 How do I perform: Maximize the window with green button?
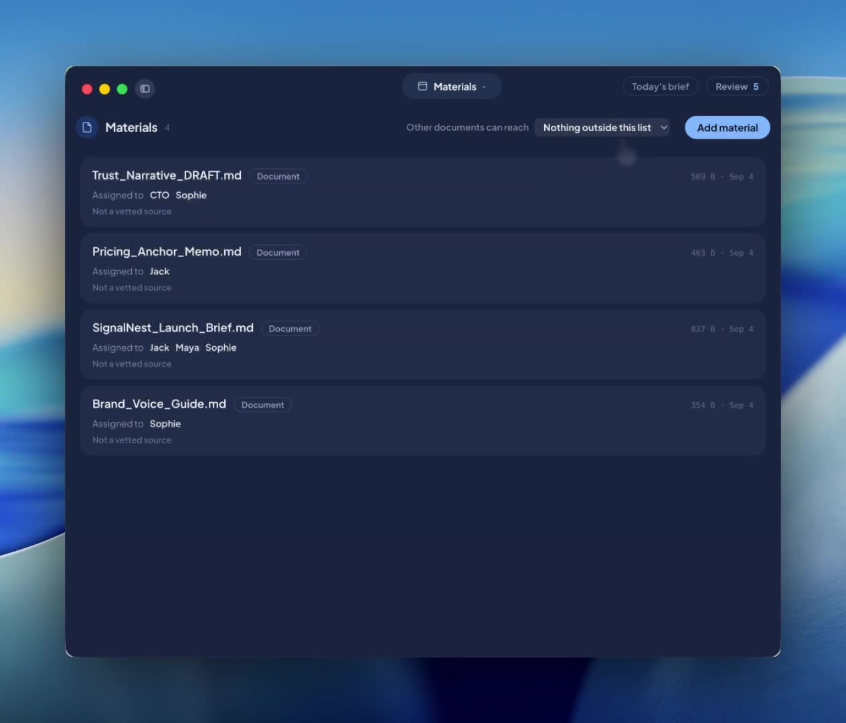[x=122, y=89]
